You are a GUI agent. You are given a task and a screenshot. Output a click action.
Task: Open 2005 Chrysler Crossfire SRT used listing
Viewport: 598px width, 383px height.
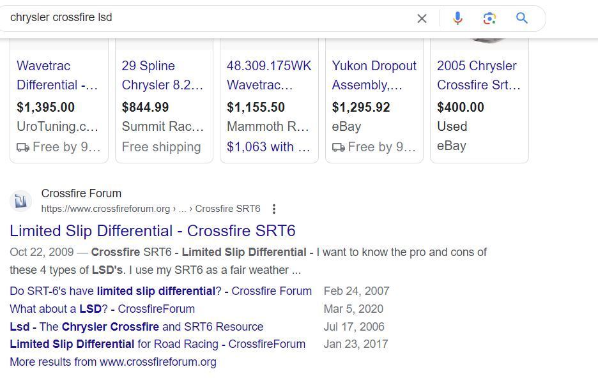477,75
